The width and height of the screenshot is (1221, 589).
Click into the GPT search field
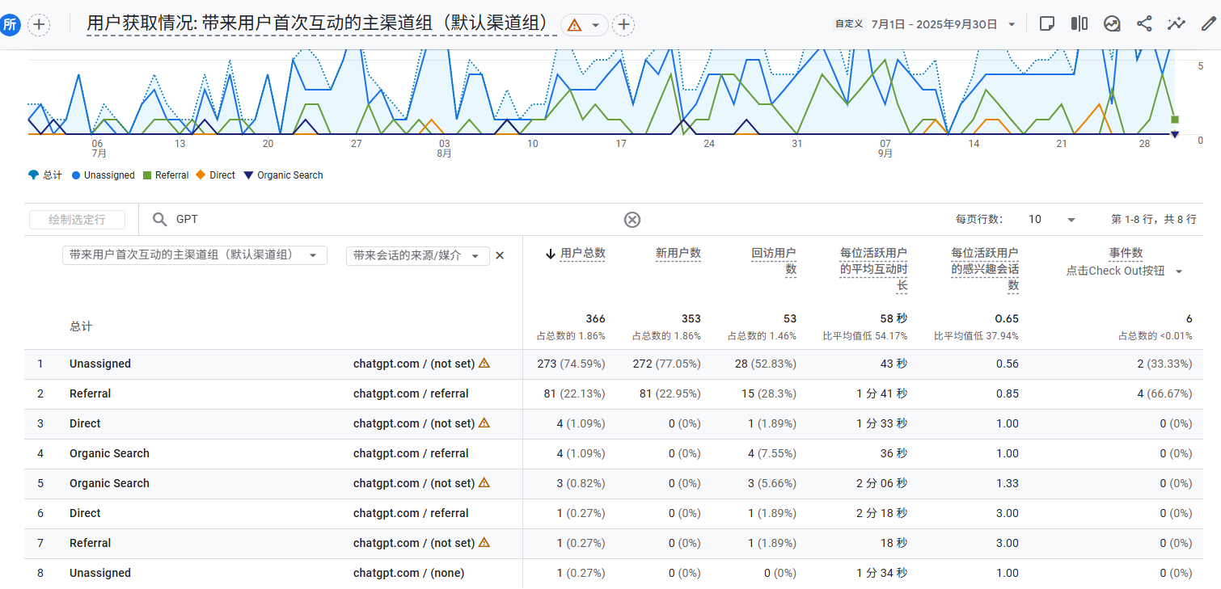pos(388,220)
